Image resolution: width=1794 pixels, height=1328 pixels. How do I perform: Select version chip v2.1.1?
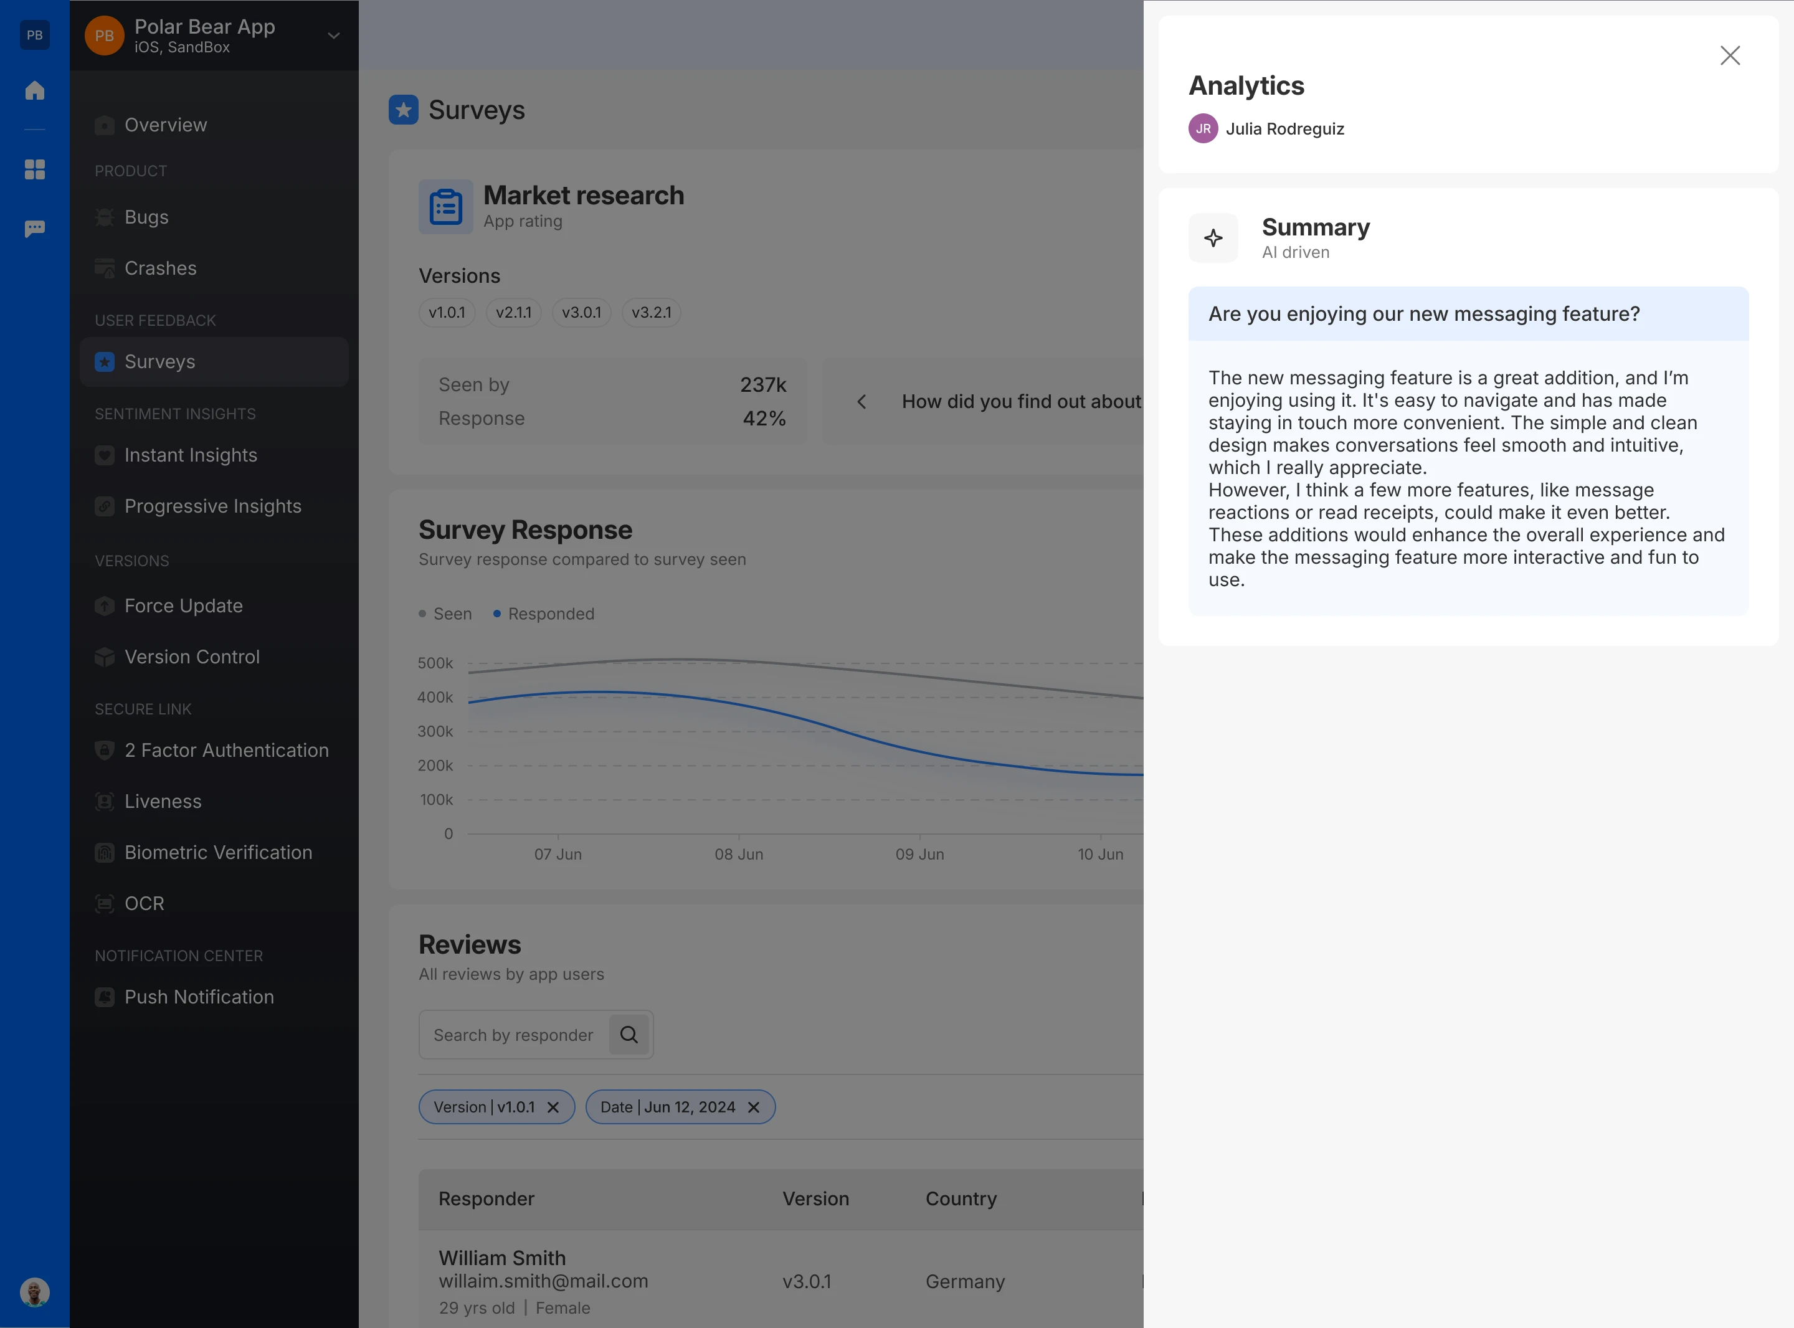point(513,313)
